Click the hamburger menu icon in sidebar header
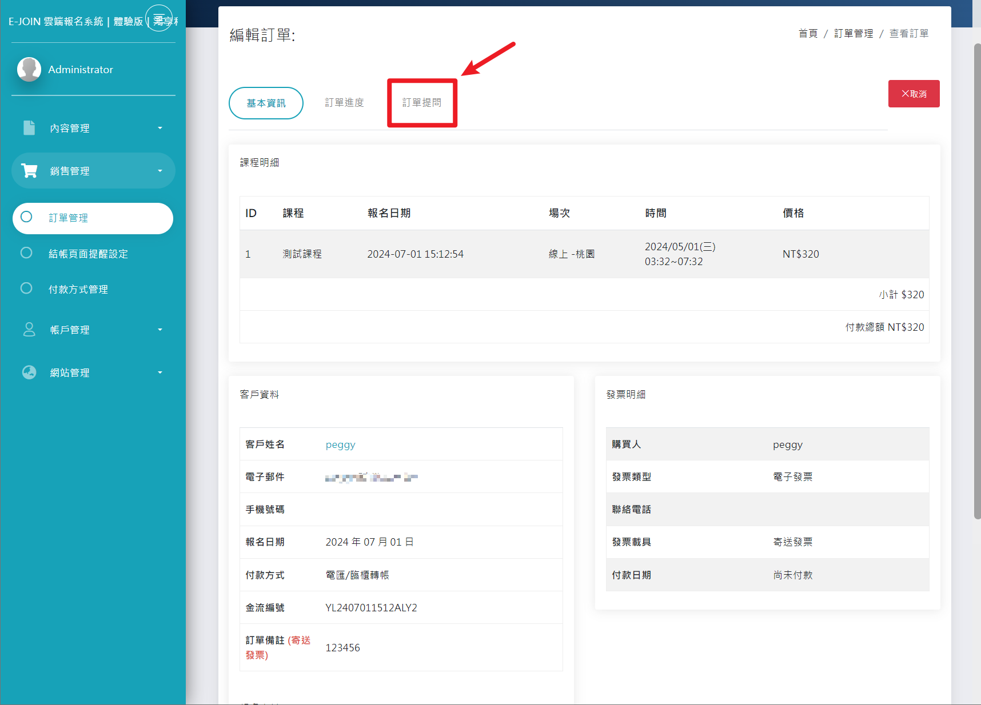 click(x=159, y=18)
